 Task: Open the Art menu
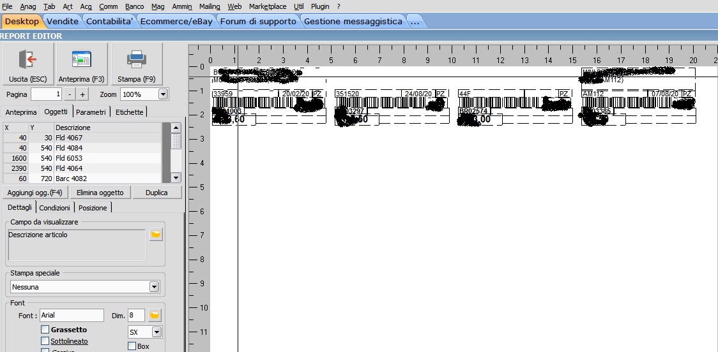click(x=67, y=6)
